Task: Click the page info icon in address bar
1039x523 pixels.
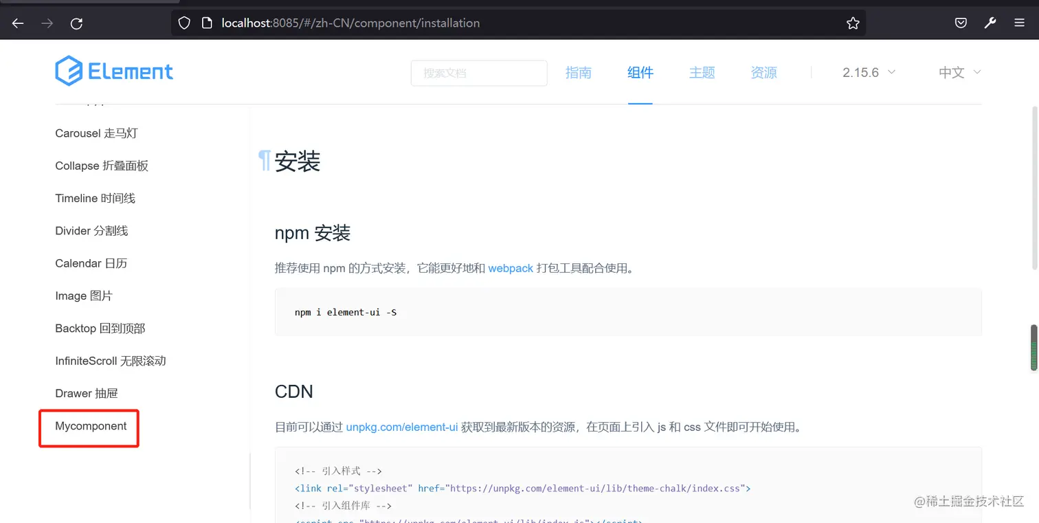Action: 207,23
